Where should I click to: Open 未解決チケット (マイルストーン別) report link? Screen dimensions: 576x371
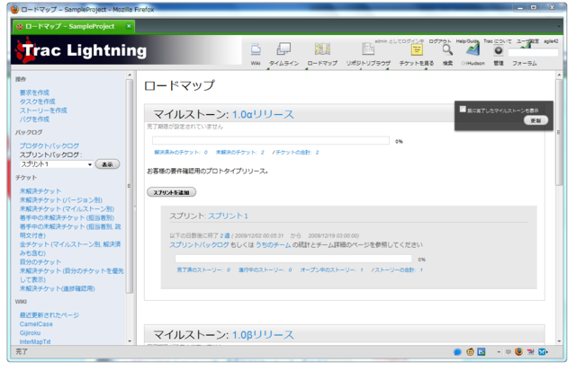67,209
